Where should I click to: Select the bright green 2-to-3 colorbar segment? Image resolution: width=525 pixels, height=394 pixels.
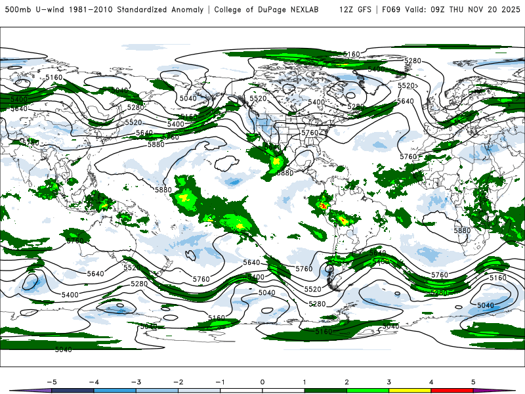[x=367, y=391]
